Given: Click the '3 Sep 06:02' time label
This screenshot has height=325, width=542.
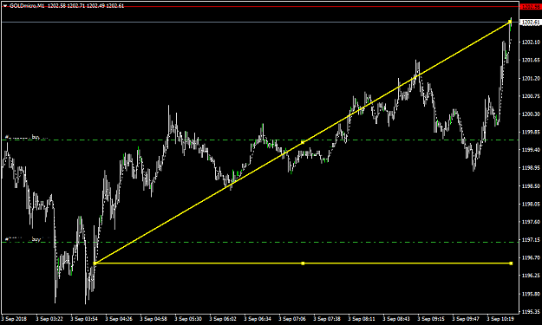Looking at the screenshot, I should [x=223, y=319].
